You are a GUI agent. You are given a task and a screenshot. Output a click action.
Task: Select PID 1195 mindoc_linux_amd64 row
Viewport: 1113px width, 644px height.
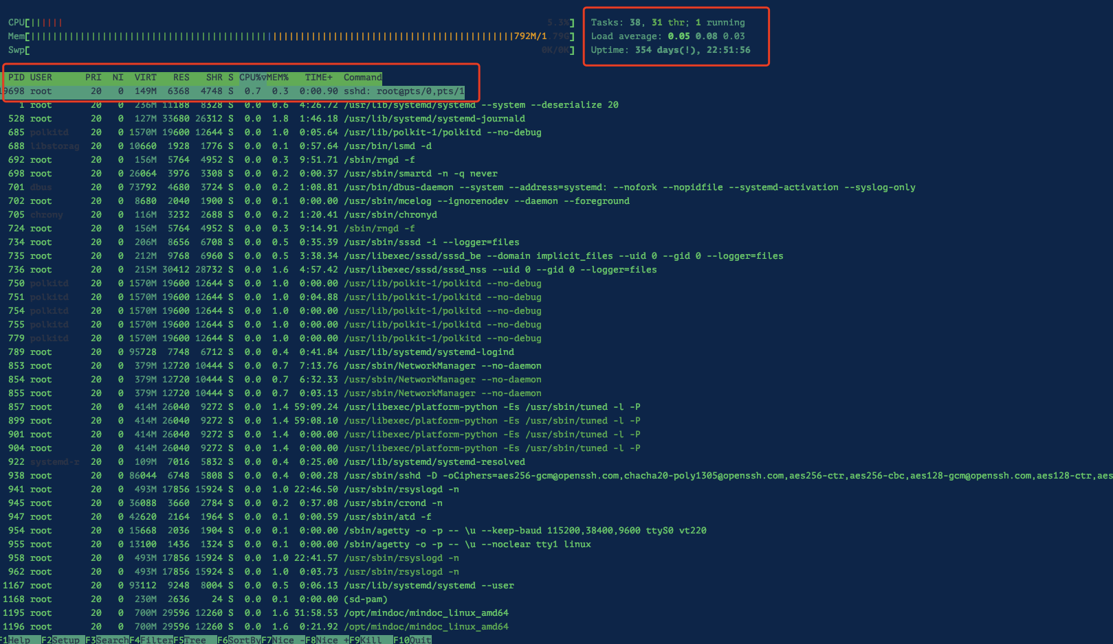coord(255,613)
